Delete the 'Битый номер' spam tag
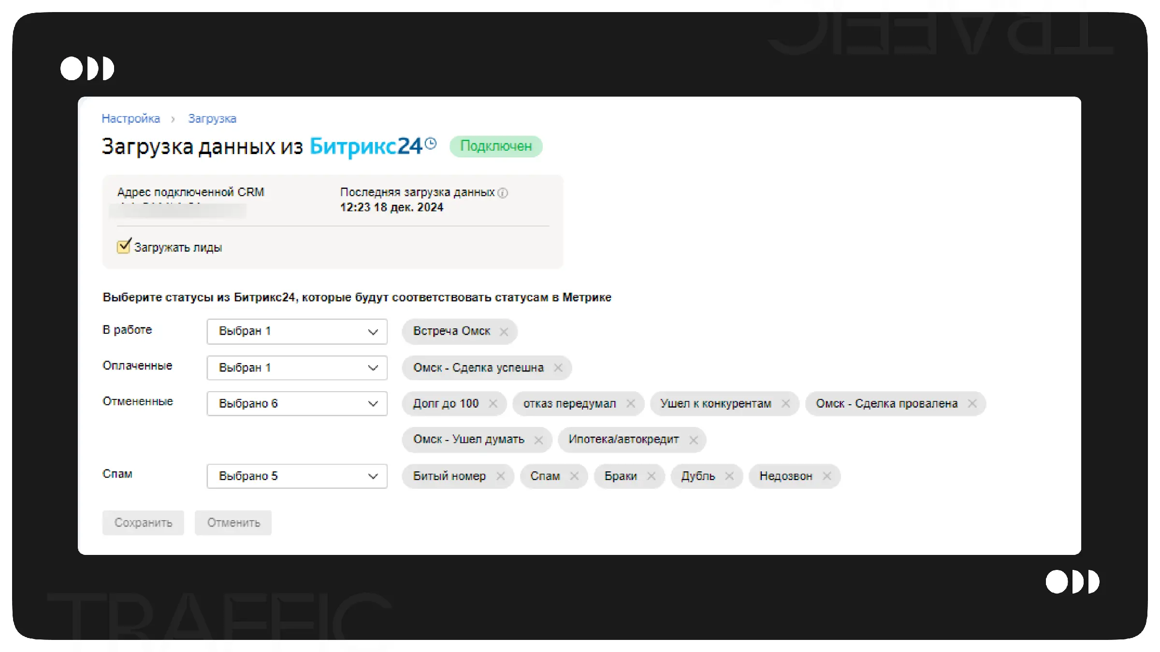The height and width of the screenshot is (652, 1160). 500,476
